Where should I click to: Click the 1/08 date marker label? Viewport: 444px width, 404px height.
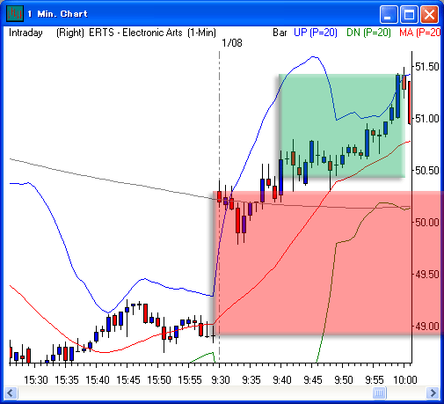pos(232,43)
